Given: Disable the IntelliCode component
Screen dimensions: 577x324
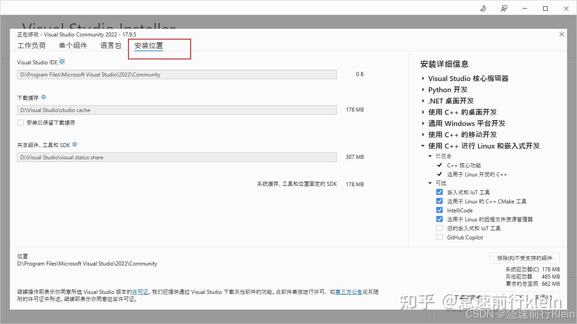Looking at the screenshot, I should [x=440, y=210].
